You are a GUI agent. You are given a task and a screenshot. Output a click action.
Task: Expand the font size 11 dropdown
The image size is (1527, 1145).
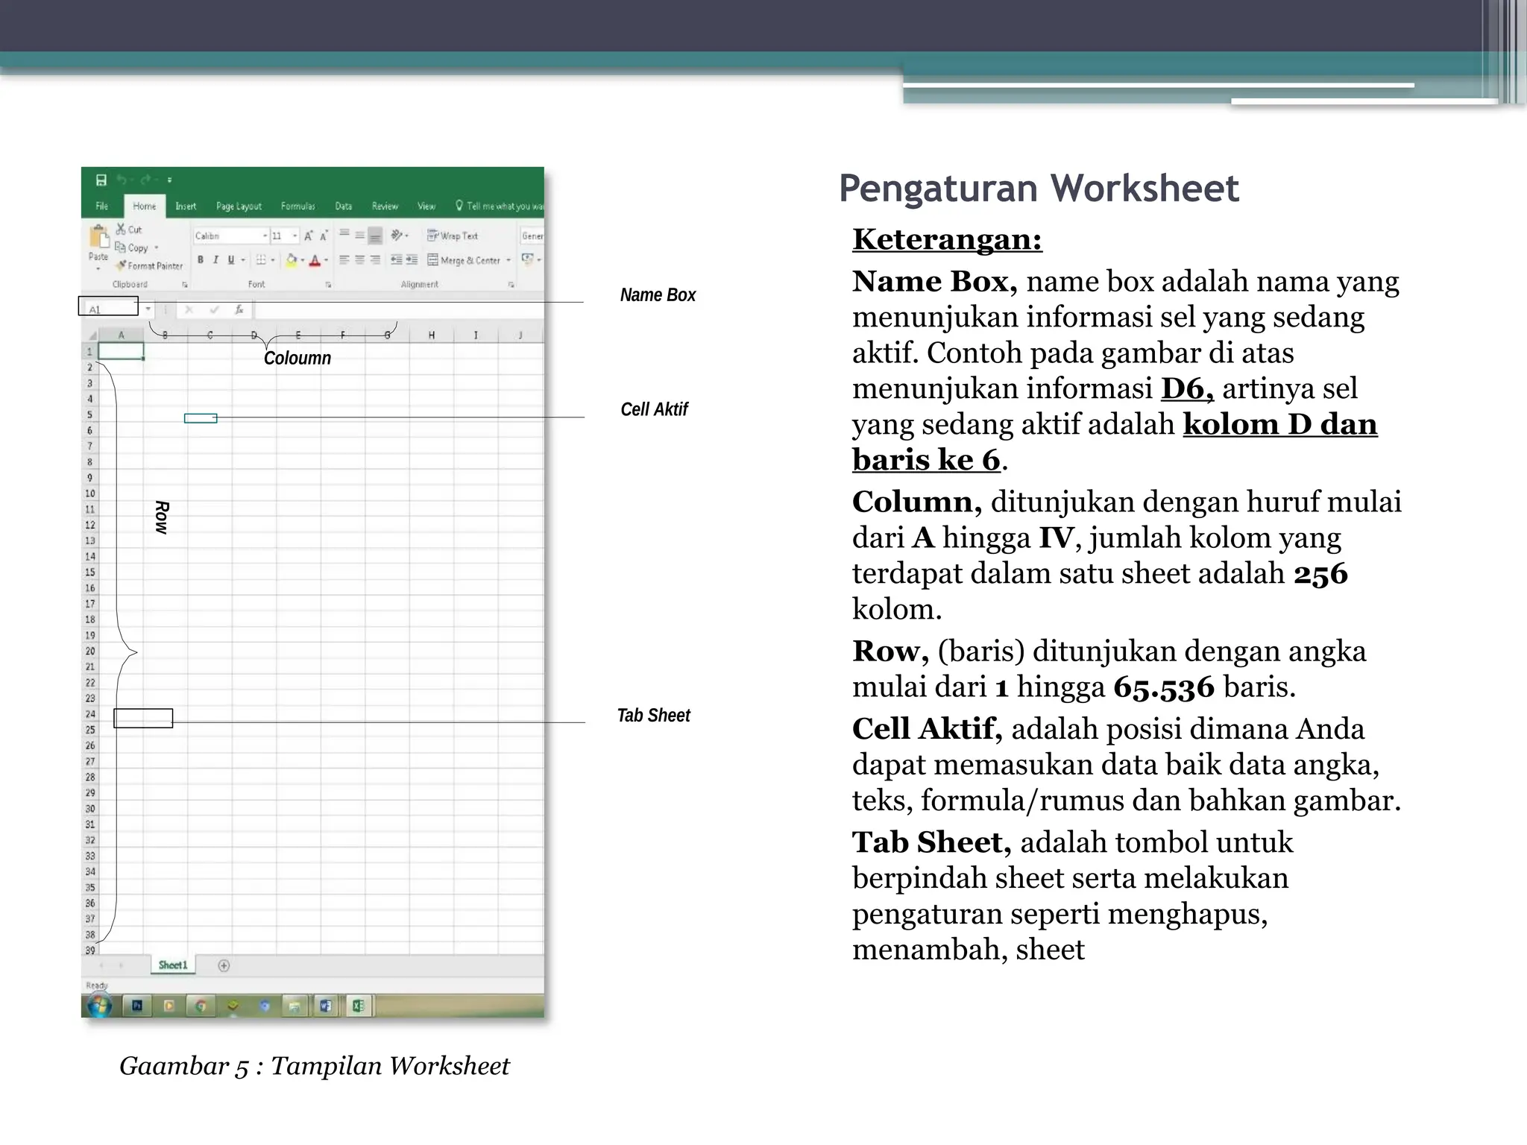point(295,236)
